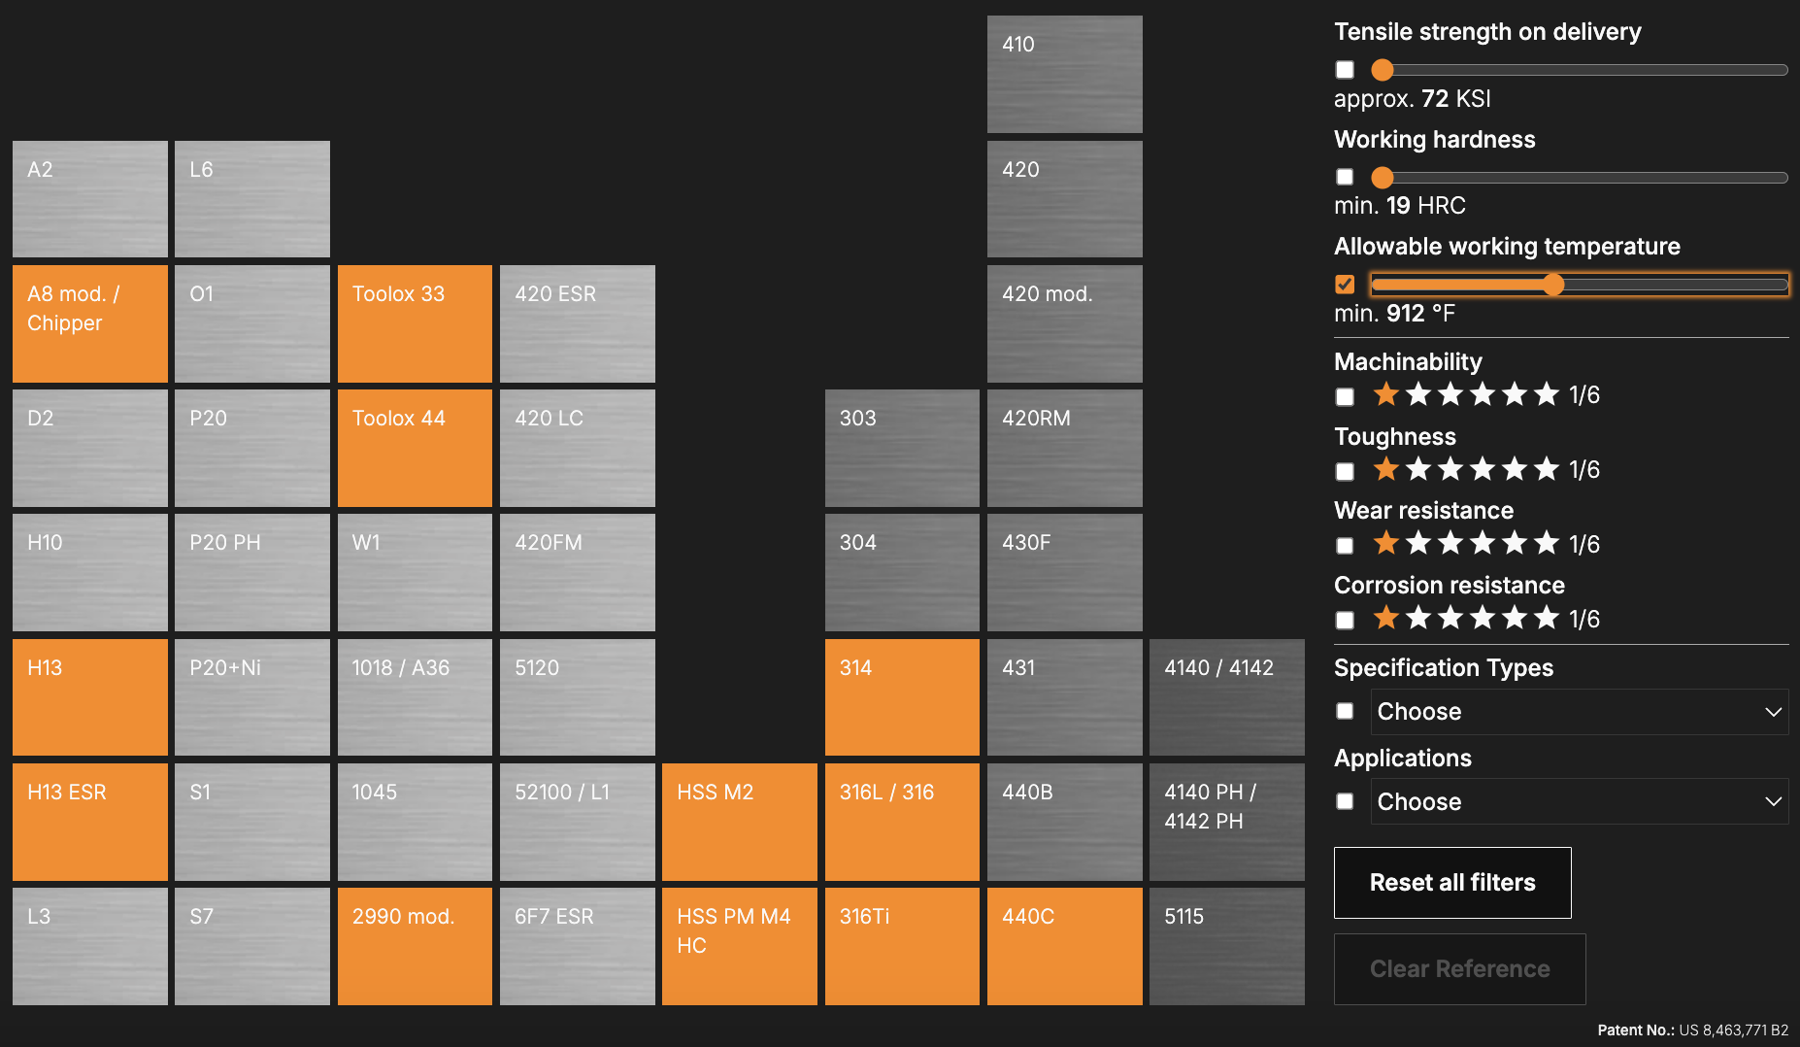Screen dimensions: 1800x1047
Task: Open the 440C tile
Action: pos(1065,946)
